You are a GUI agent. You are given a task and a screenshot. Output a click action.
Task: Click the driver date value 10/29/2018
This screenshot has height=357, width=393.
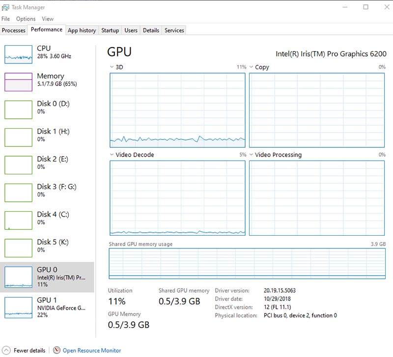277,299
